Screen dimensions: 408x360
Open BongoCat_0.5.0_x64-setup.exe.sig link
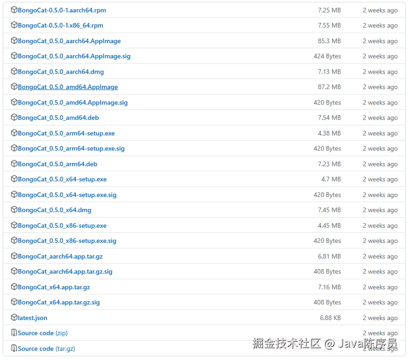pyautogui.click(x=67, y=195)
